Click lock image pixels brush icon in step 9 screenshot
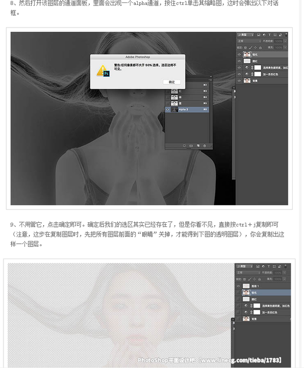The height and width of the screenshot is (368, 304). pyautogui.click(x=250, y=279)
